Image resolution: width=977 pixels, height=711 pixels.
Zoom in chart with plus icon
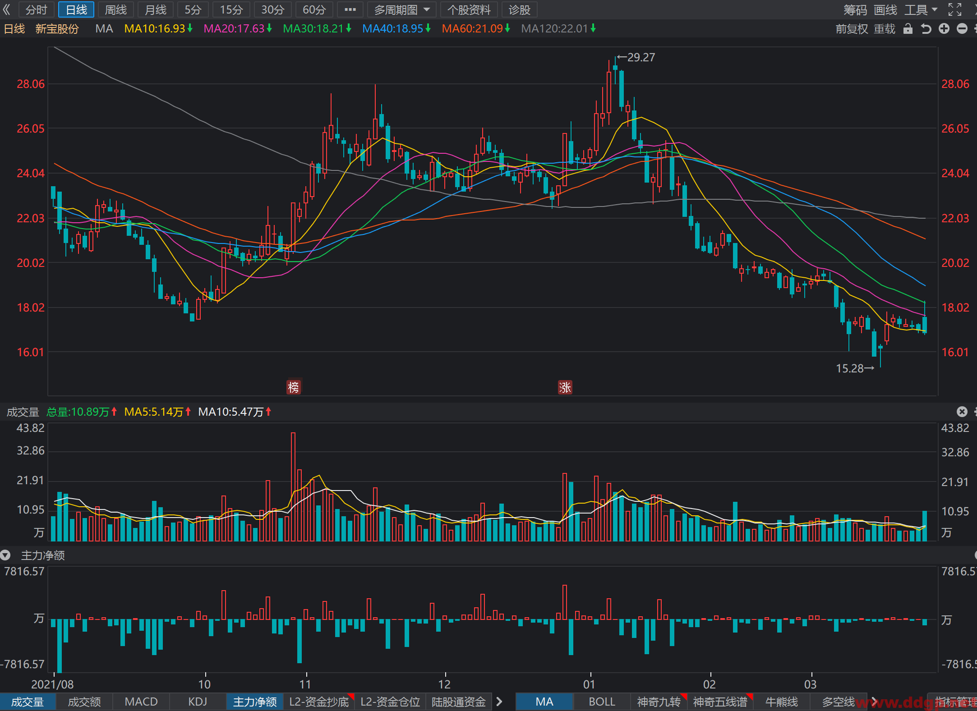tap(944, 29)
